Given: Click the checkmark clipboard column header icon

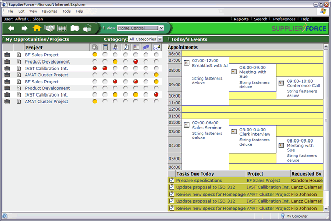Looking at the screenshot, I should 126,48.
